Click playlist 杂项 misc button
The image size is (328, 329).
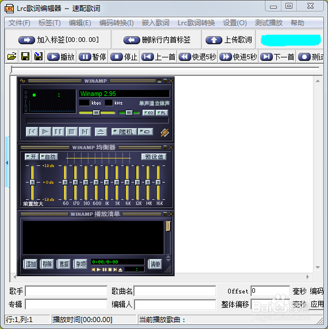(80, 264)
